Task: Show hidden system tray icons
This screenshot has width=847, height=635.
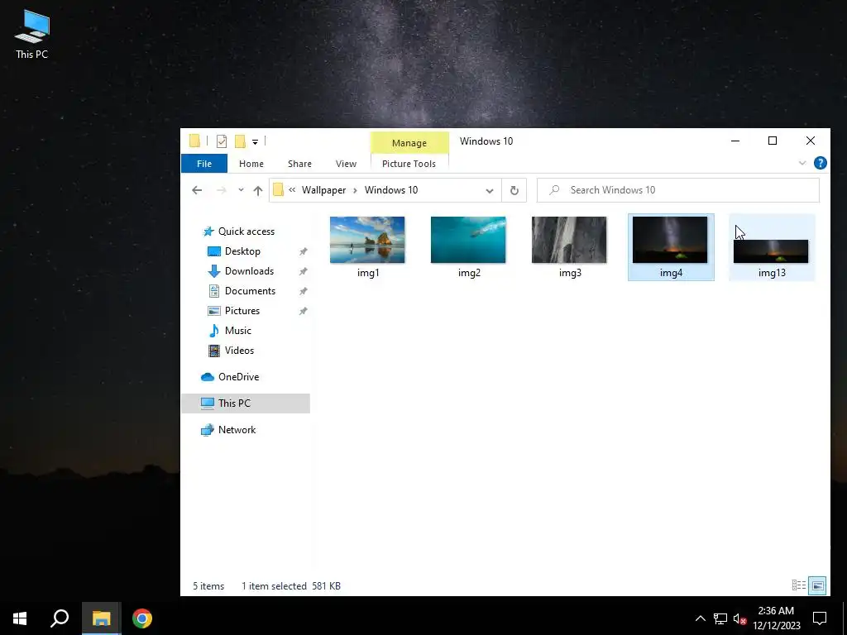Action: click(700, 618)
